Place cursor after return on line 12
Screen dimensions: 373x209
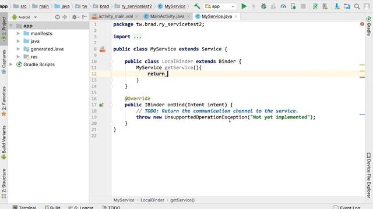167,74
